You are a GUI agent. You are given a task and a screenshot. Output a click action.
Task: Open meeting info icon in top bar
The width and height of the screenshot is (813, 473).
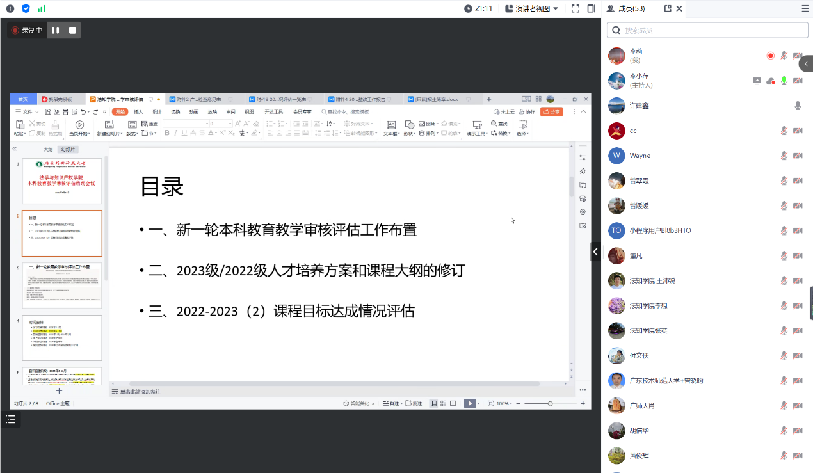pyautogui.click(x=10, y=8)
